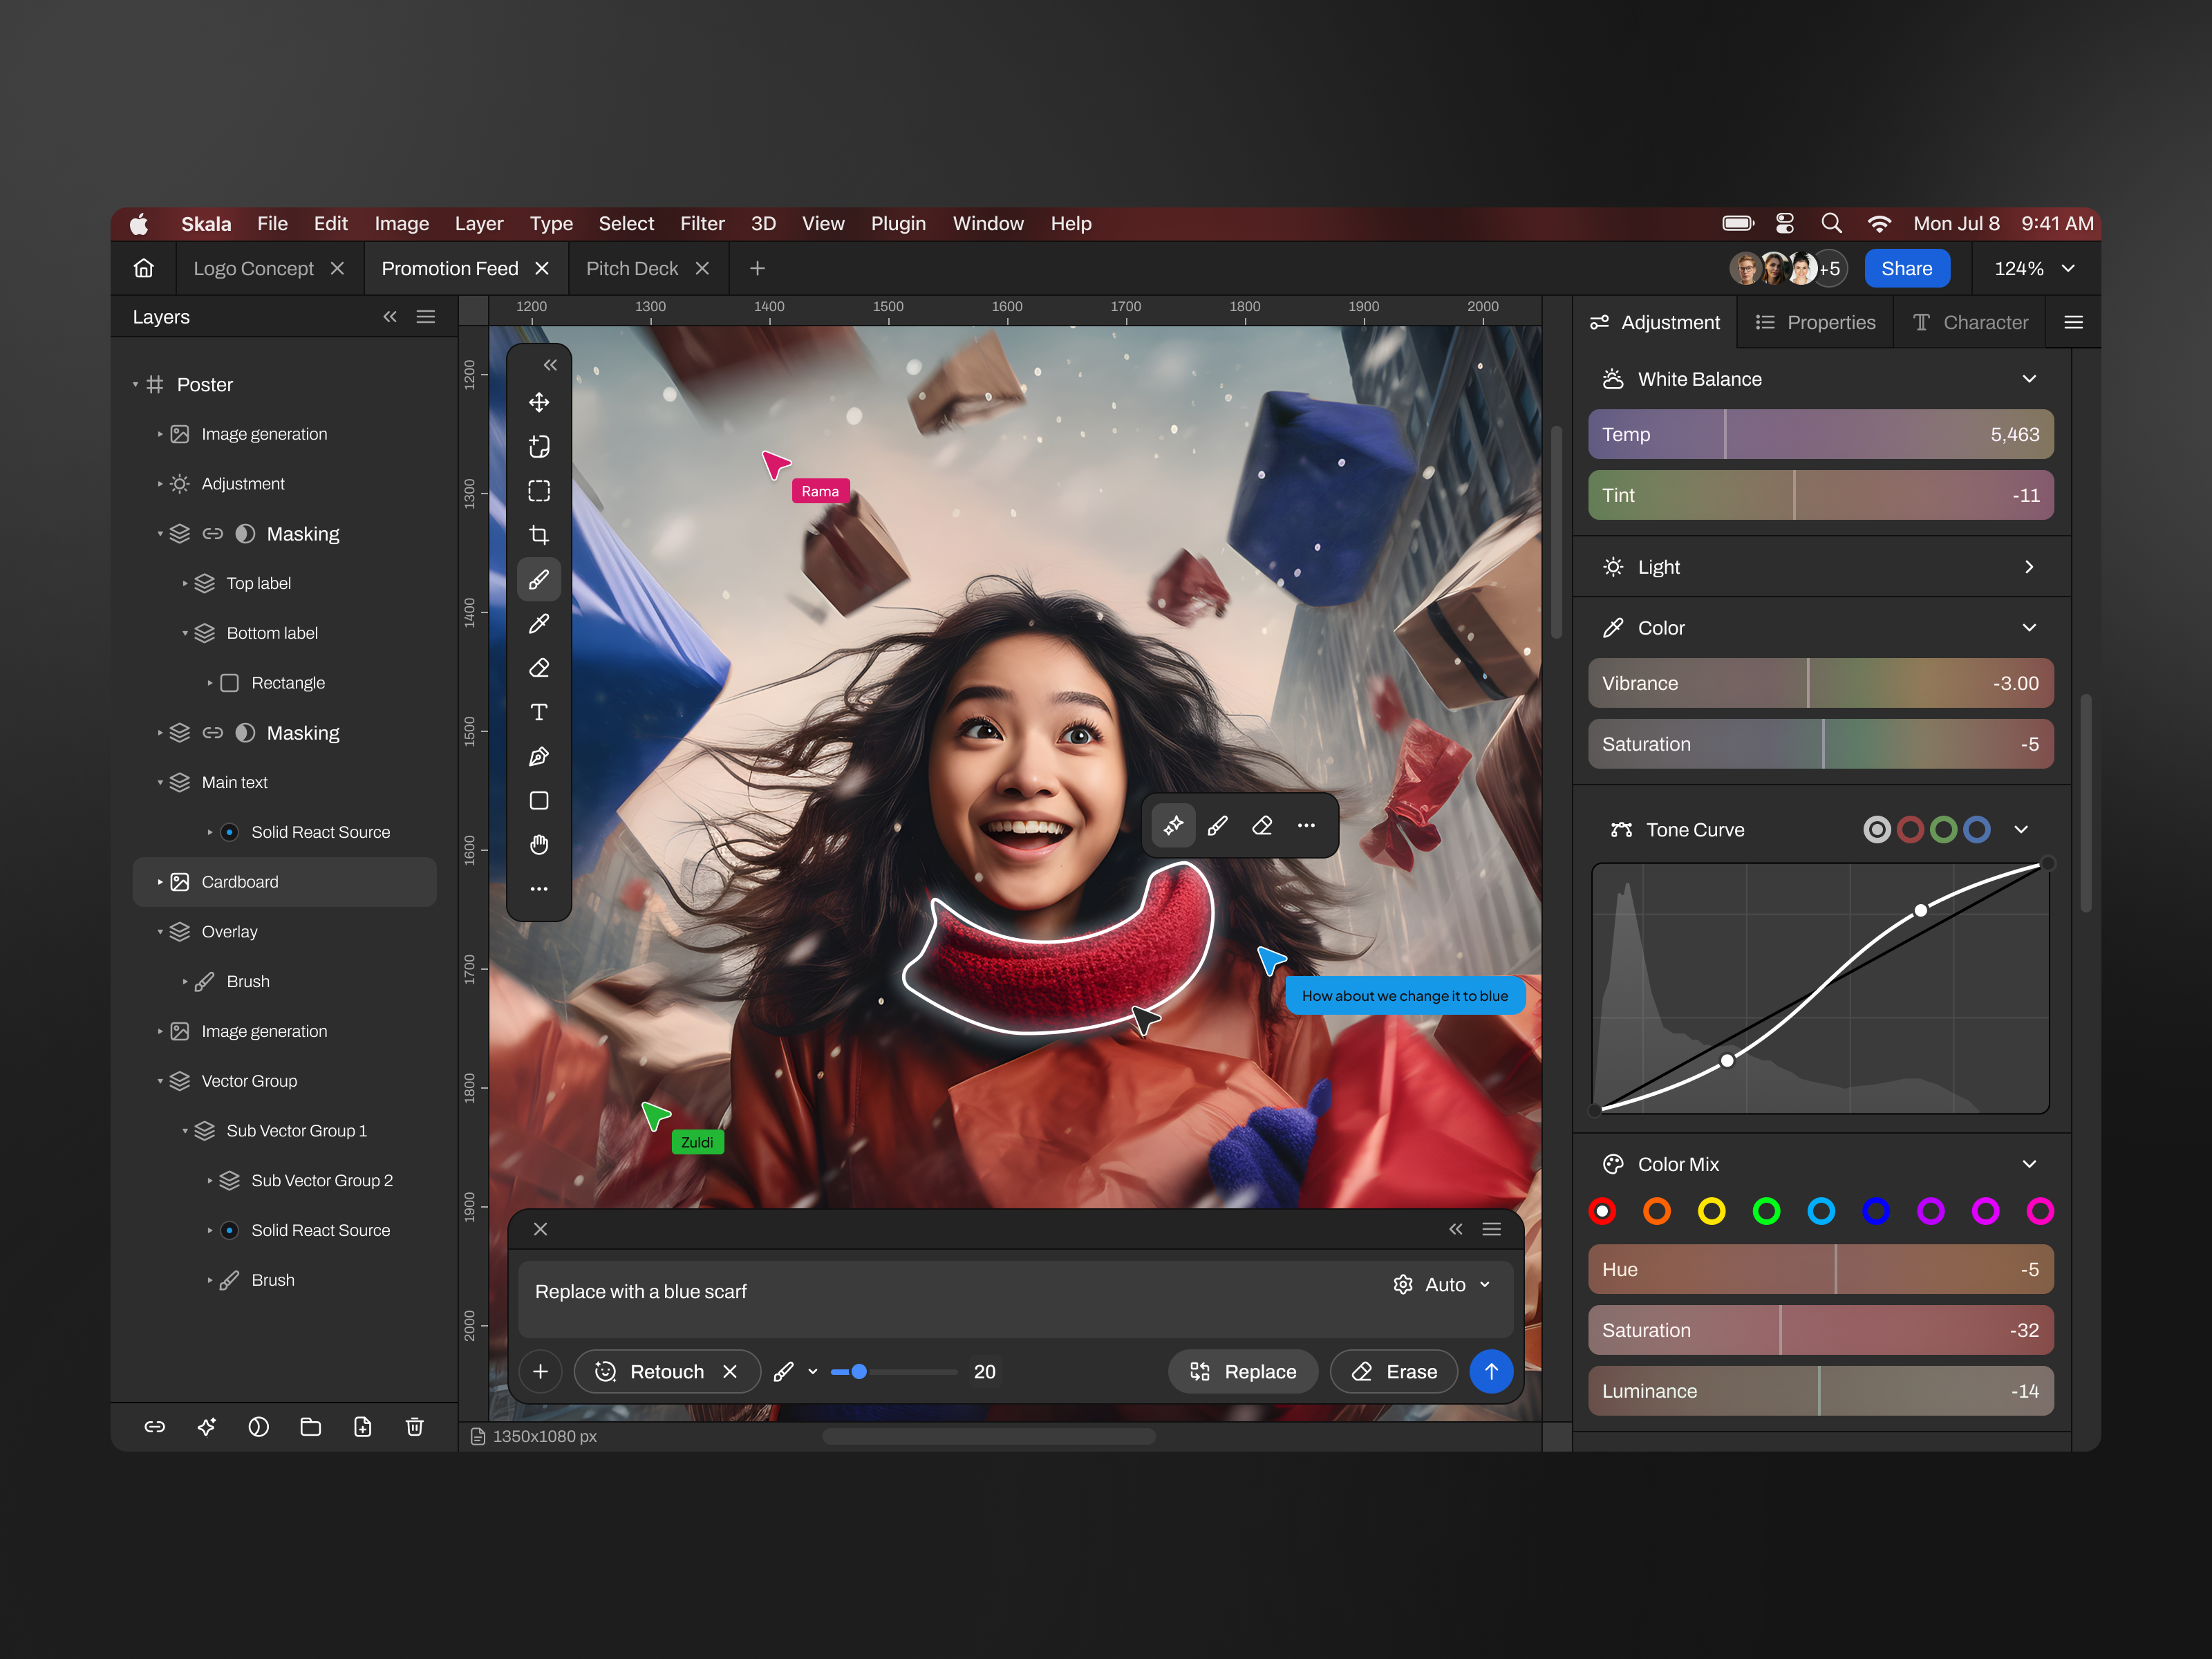Select the Move tool
This screenshot has height=1659, width=2212.
click(x=539, y=403)
